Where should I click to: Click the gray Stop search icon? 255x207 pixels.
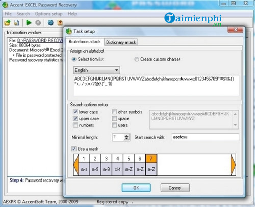[x=38, y=23]
